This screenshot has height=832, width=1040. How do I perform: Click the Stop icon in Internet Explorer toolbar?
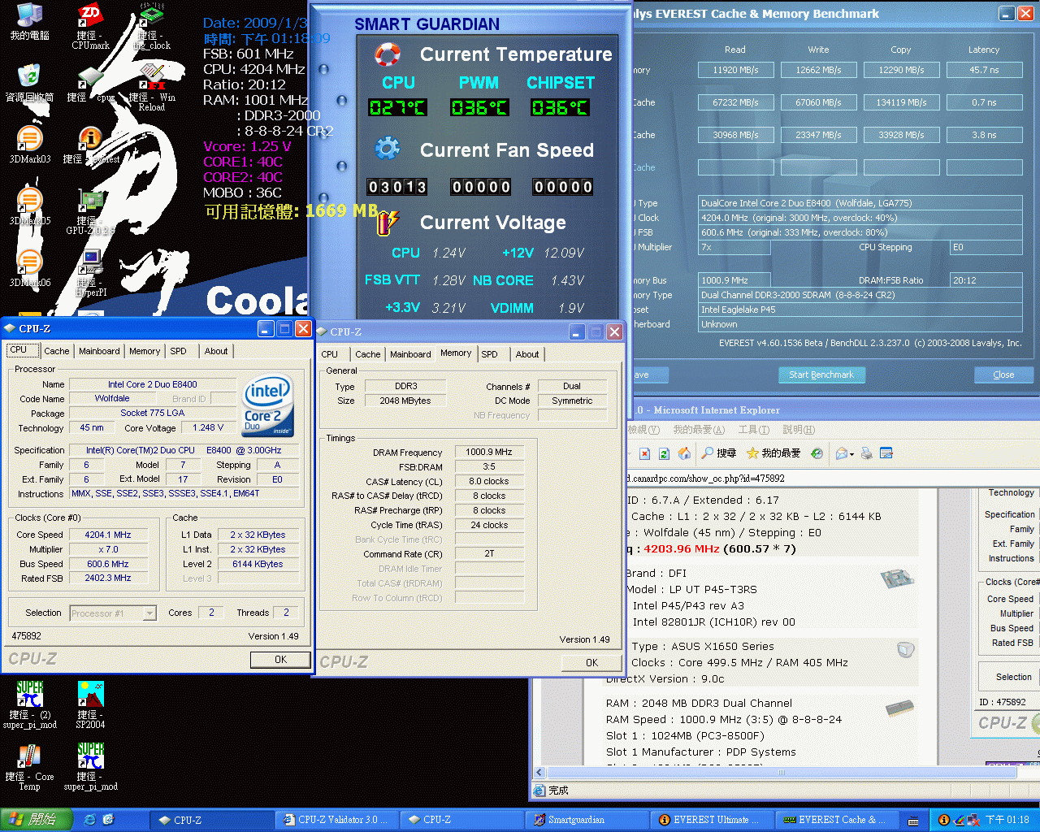(644, 453)
